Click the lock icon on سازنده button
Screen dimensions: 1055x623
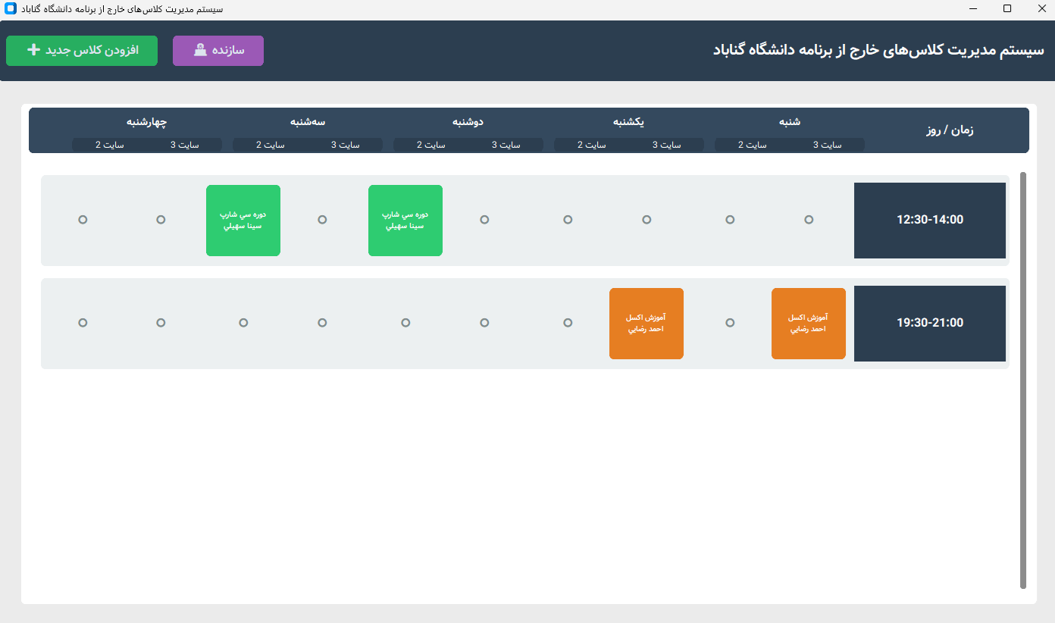(200, 50)
